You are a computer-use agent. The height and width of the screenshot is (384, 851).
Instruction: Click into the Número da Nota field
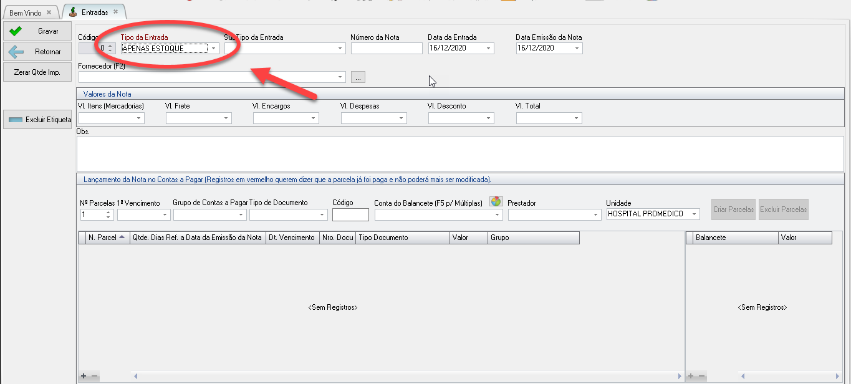coord(387,49)
